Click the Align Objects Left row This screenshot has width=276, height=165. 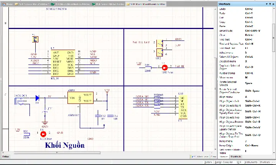(245, 101)
